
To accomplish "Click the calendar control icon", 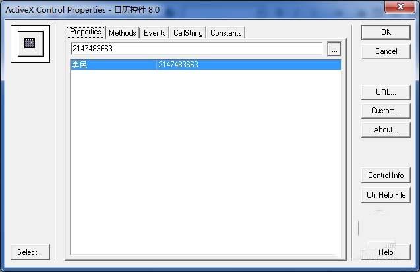I will 30,43.
